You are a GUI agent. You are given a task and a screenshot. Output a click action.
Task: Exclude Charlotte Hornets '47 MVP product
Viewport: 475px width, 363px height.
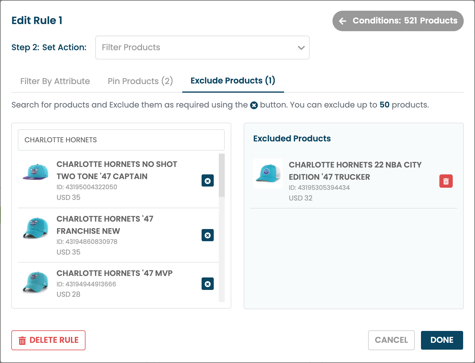[208, 284]
